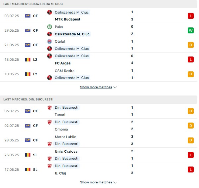Open the Univ. Craiova team link
This screenshot has width=199, height=188.
click(66, 151)
